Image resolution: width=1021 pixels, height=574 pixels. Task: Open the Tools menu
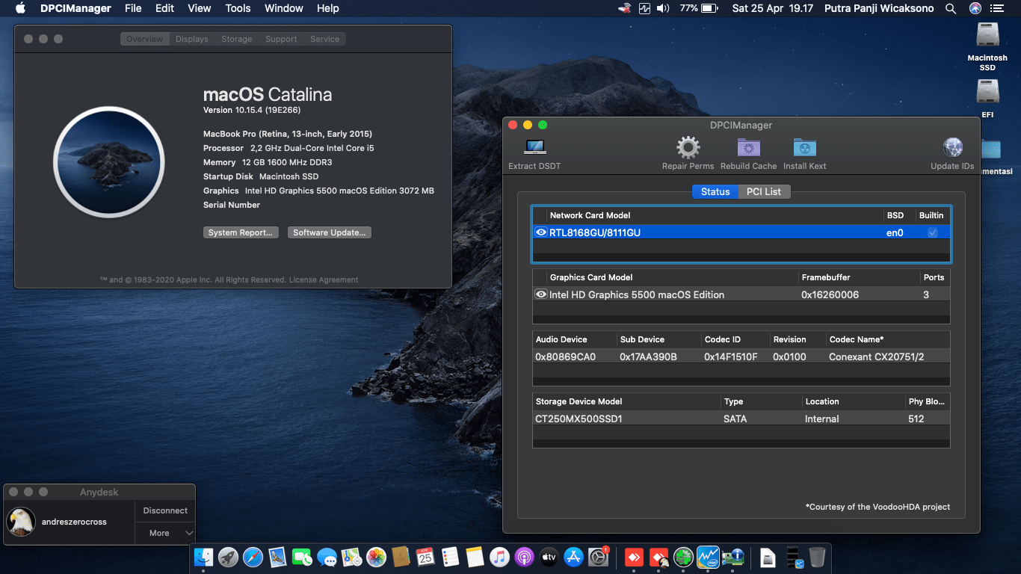click(238, 8)
